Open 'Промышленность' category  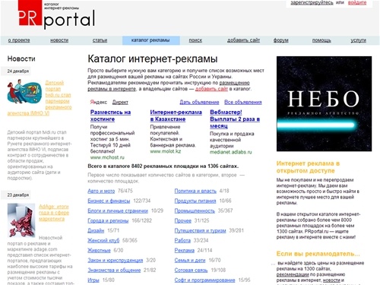[x=195, y=211]
